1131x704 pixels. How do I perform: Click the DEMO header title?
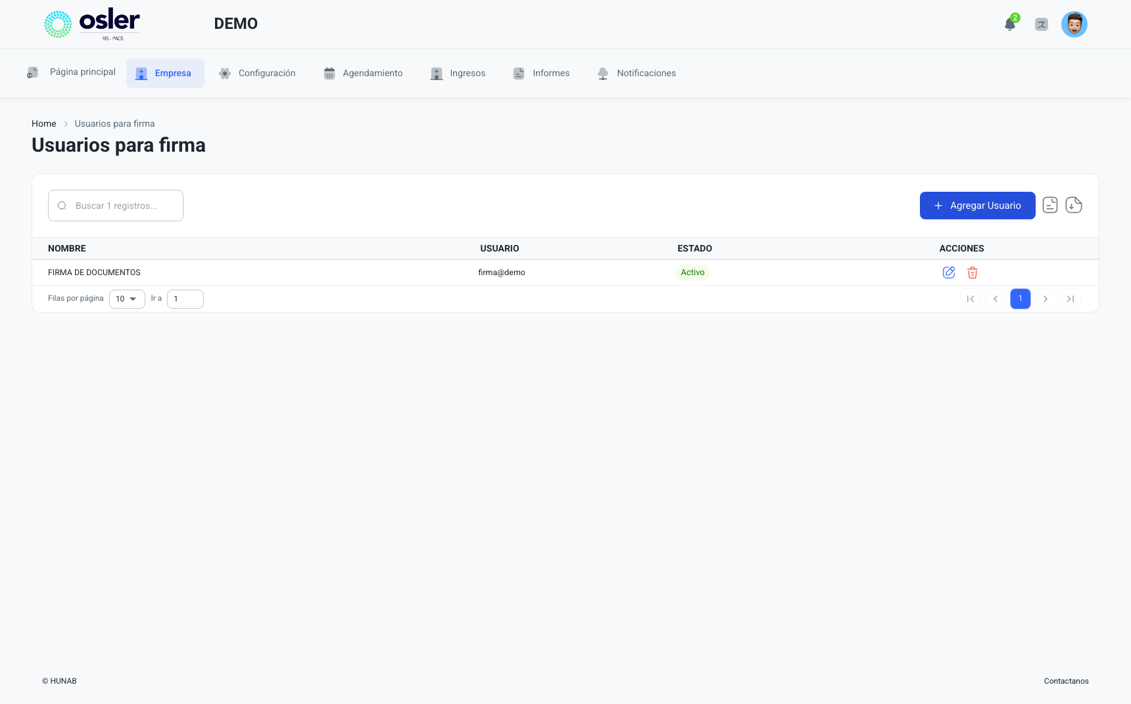(236, 24)
